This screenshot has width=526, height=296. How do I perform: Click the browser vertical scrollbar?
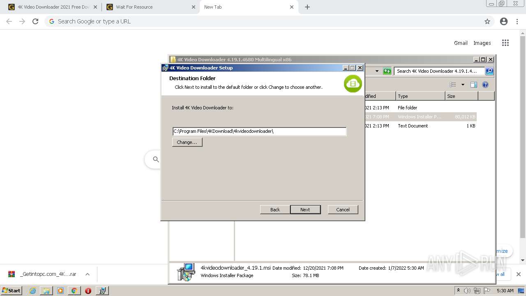(x=523, y=136)
